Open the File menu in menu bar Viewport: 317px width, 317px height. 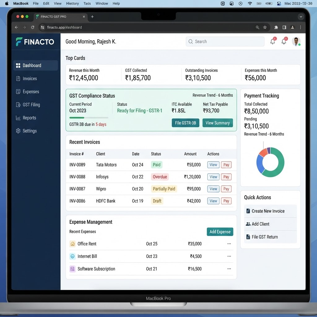click(x=36, y=3)
